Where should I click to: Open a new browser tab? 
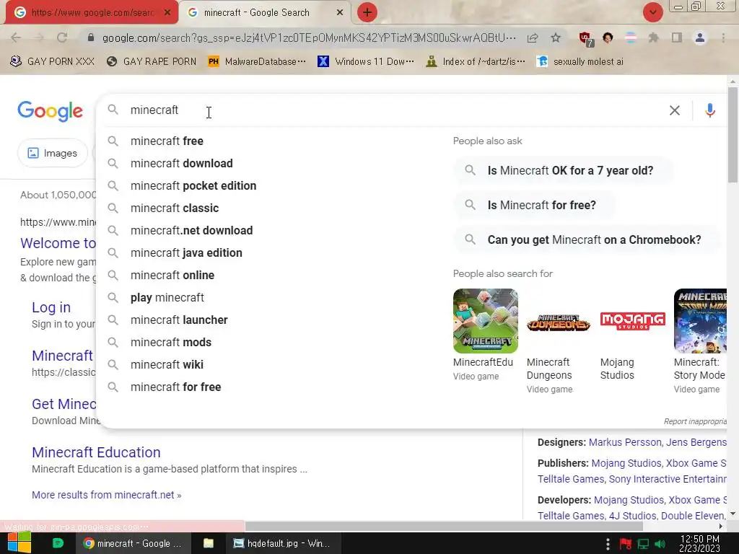tap(367, 12)
